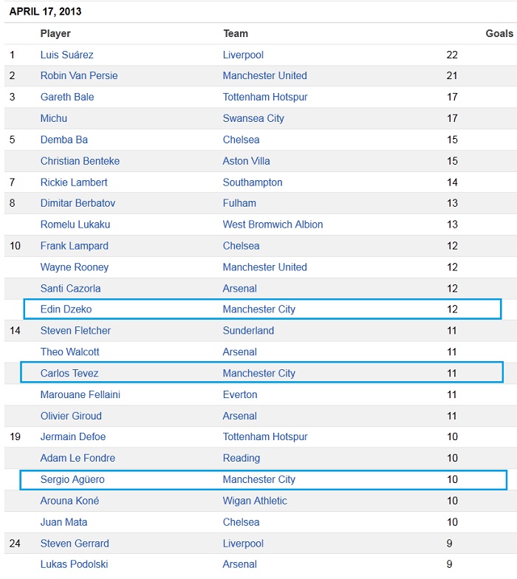Open the Everton team link
The image size is (517, 579).
coord(240,394)
